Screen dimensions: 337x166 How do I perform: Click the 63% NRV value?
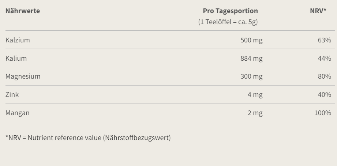click(x=325, y=40)
